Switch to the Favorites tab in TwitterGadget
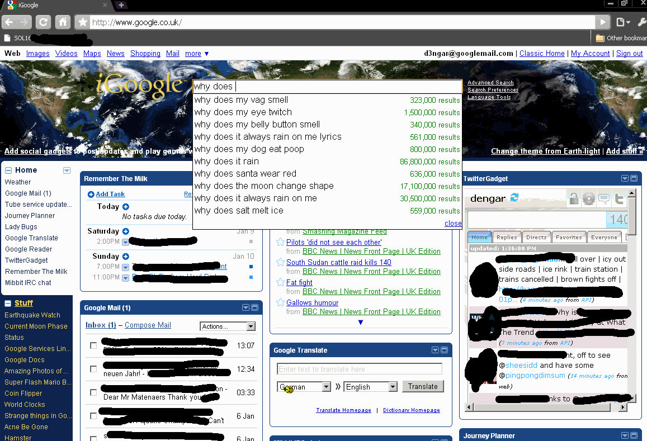Image resolution: width=647 pixels, height=441 pixels. 569,237
